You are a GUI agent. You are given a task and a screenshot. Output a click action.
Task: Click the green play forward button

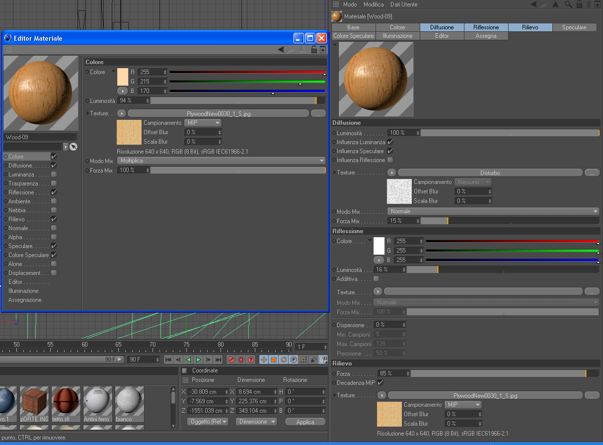pos(198,359)
